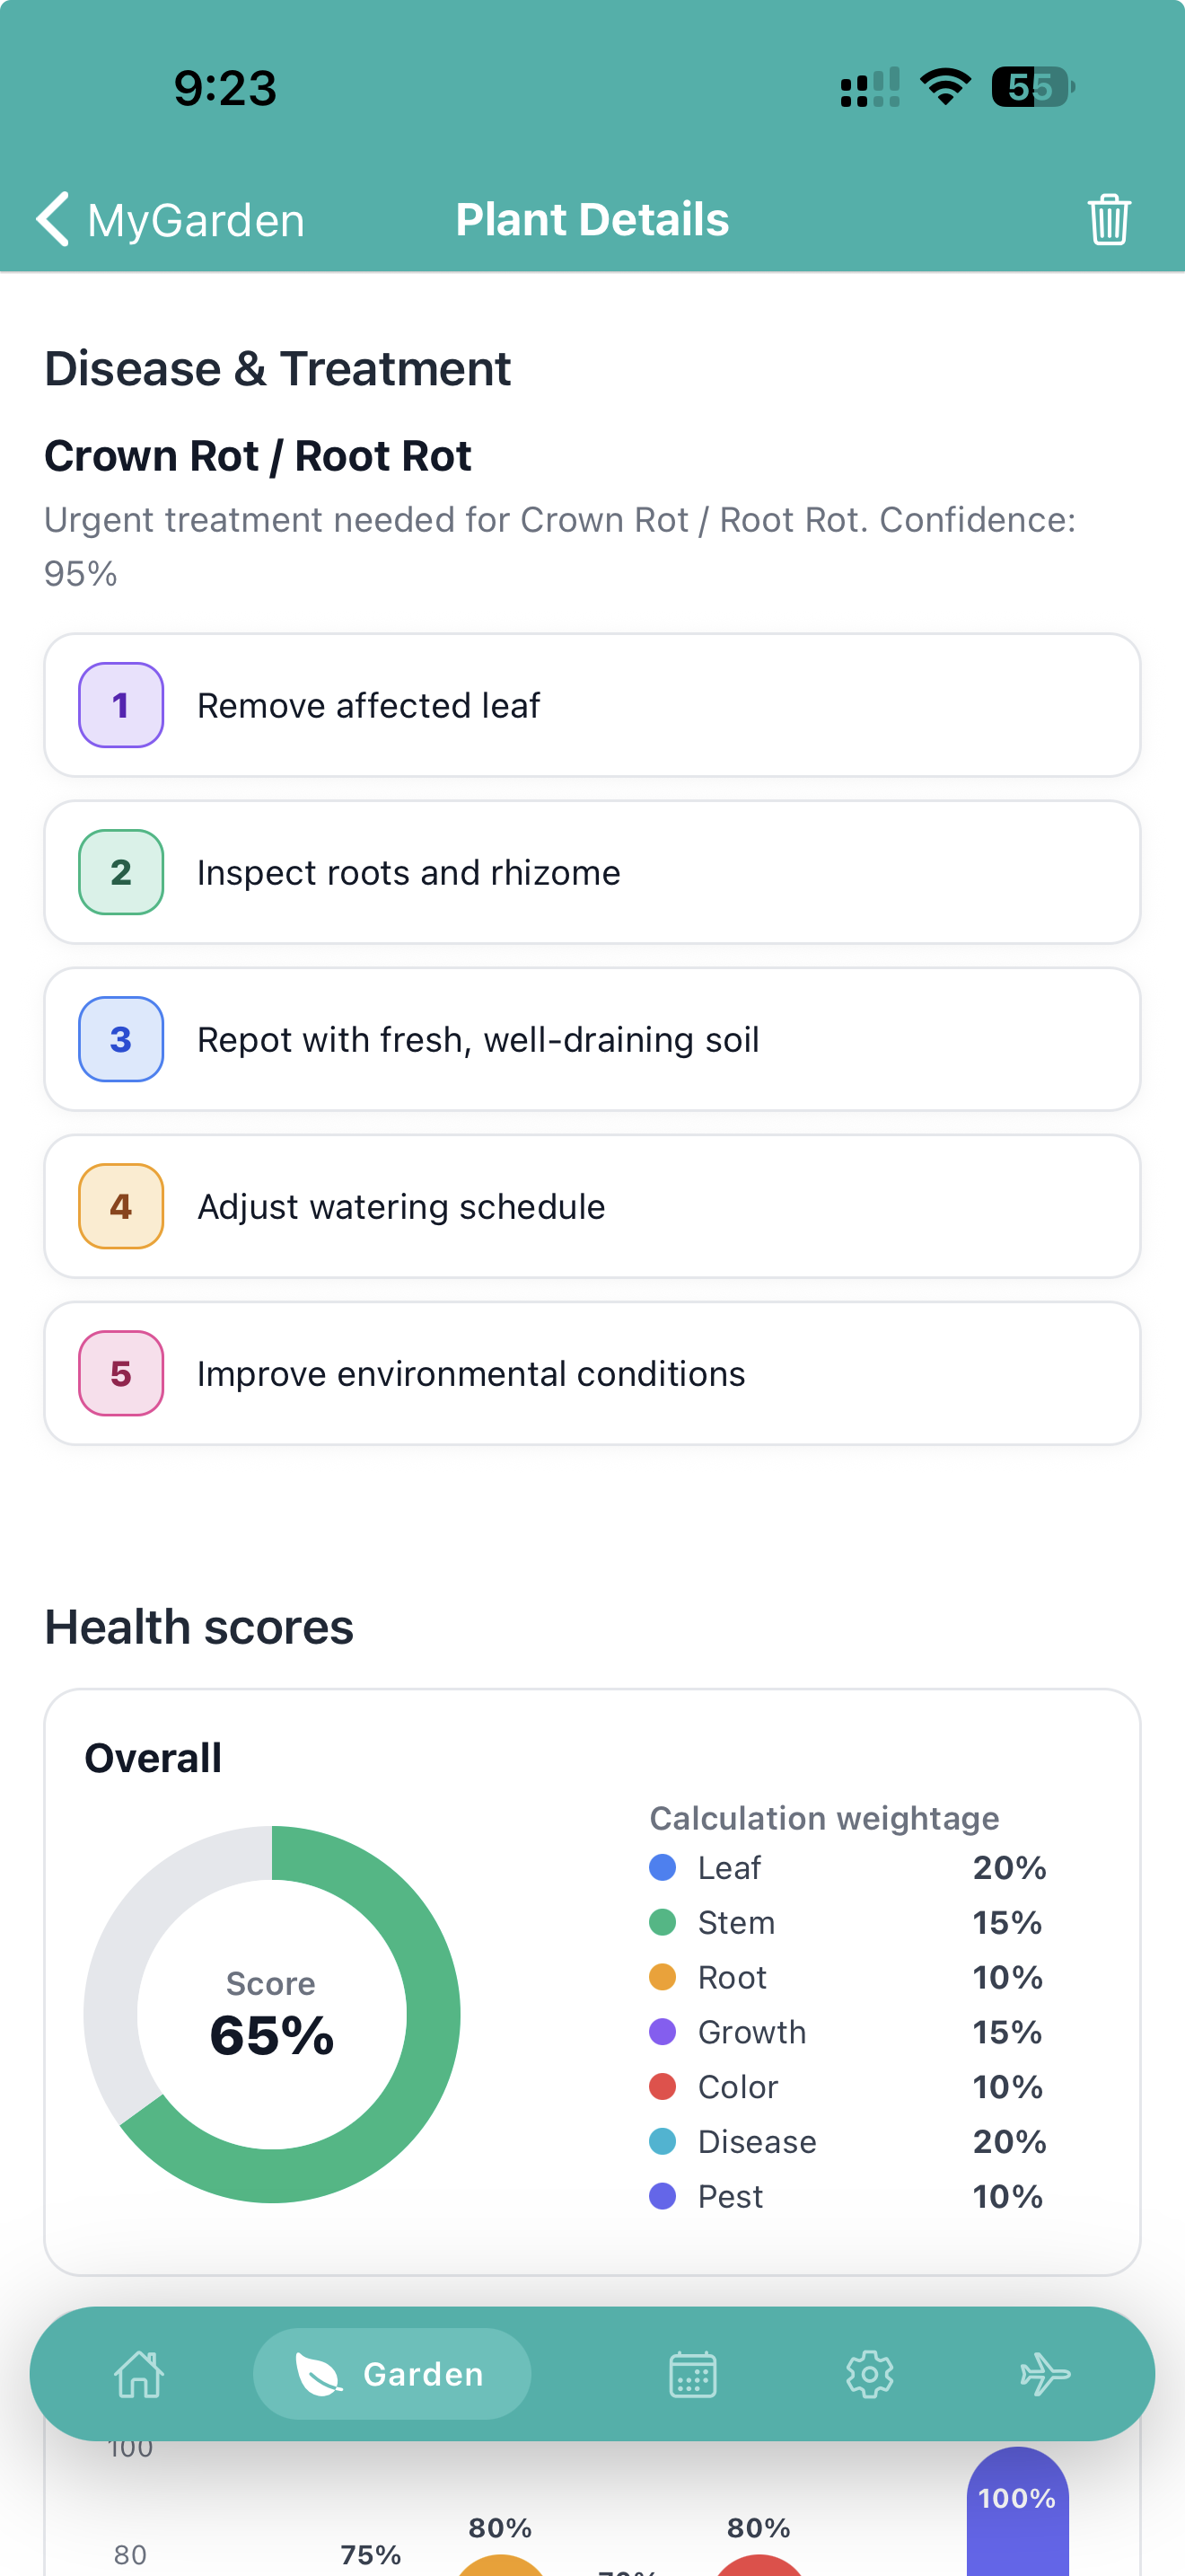Screen dimensions: 1185x2576
Task: Tap step 3 blue number badge
Action: pos(121,1039)
